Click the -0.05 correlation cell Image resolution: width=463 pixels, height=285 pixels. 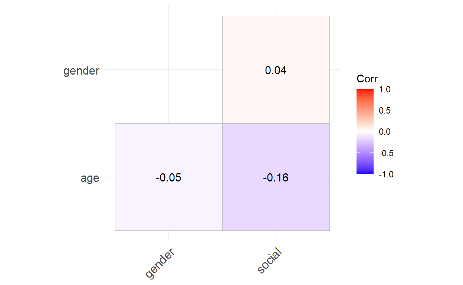pos(168,177)
